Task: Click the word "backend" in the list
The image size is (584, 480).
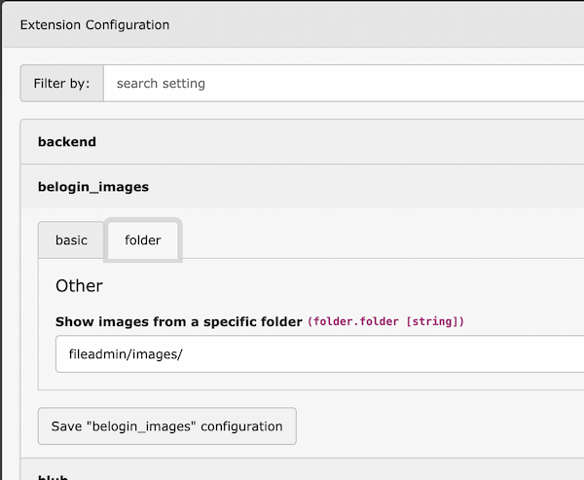Action: 67,142
